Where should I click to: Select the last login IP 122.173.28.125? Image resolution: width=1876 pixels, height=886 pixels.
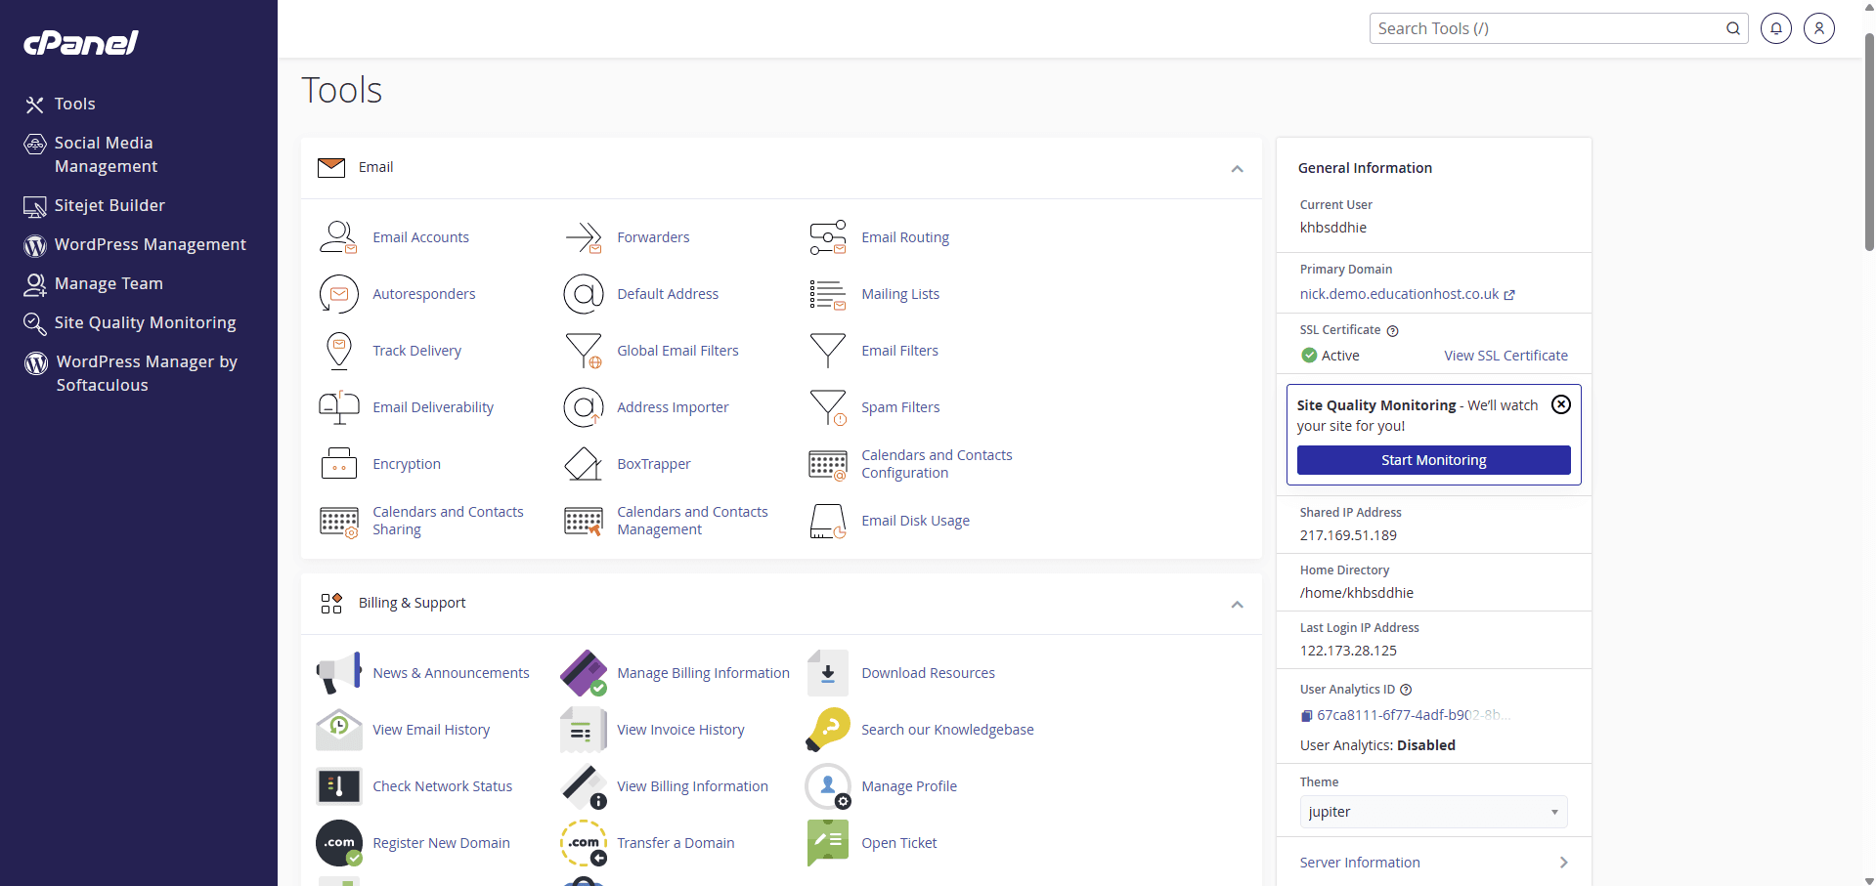(1348, 651)
